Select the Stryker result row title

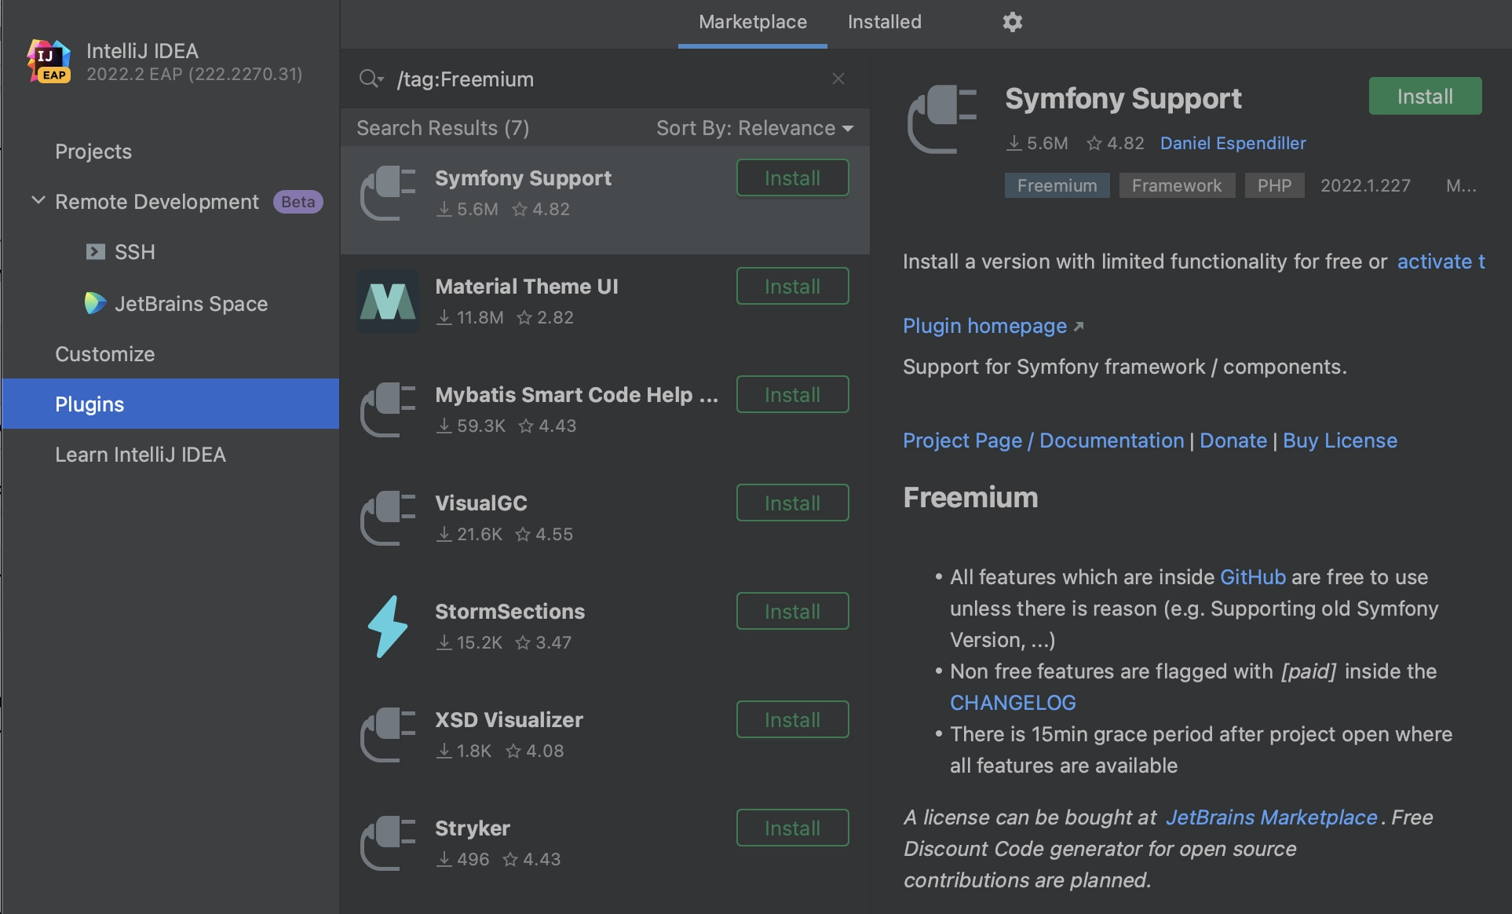point(473,828)
